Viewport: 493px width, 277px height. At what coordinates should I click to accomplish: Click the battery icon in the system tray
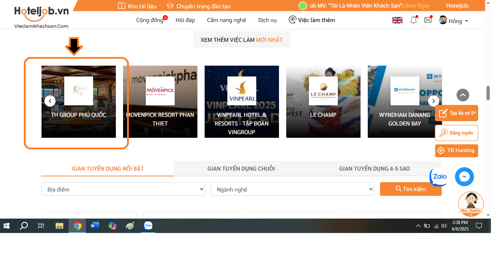click(x=427, y=226)
